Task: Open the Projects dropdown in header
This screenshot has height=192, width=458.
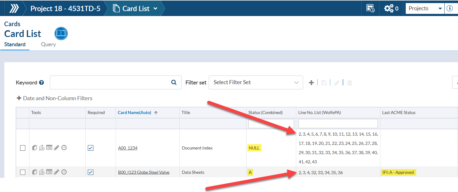Action: [x=425, y=8]
